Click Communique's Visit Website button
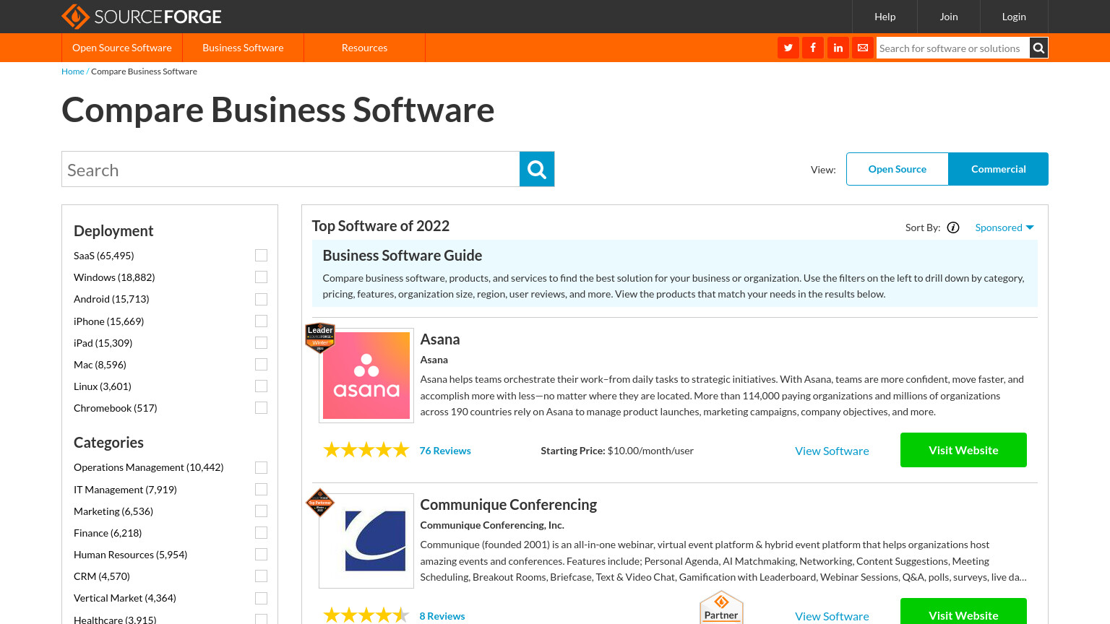Screen dimensions: 1110x624 [963, 612]
